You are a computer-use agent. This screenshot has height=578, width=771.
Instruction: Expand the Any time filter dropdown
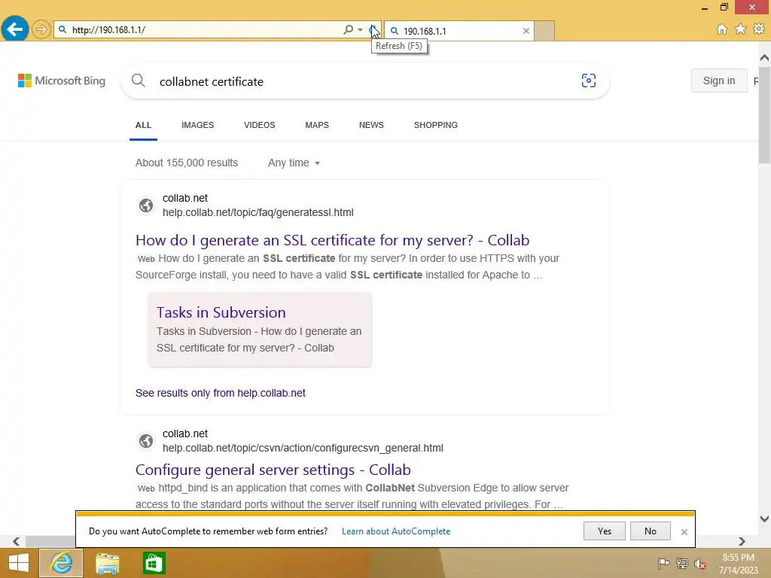coord(294,163)
